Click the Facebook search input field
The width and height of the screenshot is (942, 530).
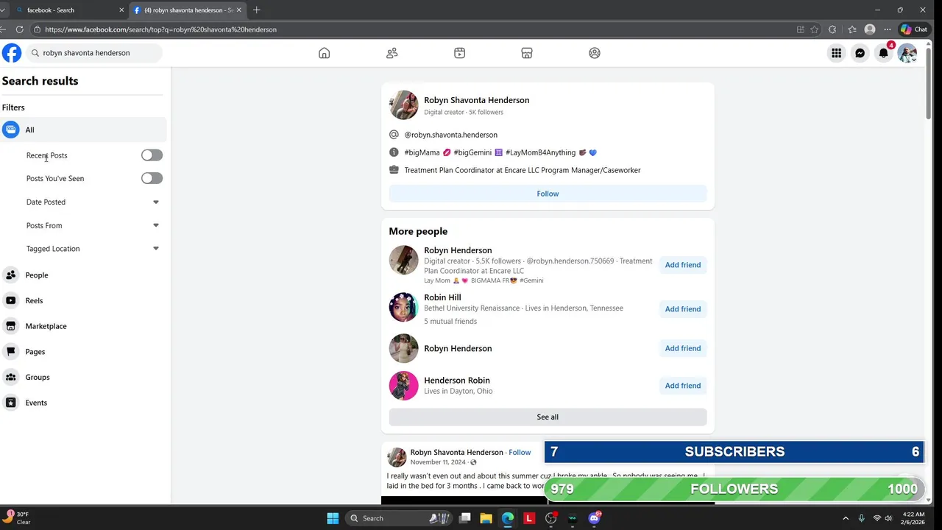click(93, 53)
